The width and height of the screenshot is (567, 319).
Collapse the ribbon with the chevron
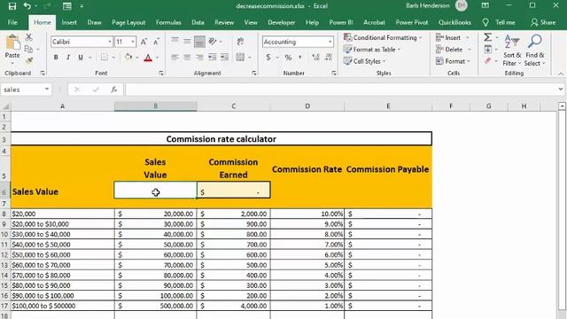pyautogui.click(x=561, y=74)
